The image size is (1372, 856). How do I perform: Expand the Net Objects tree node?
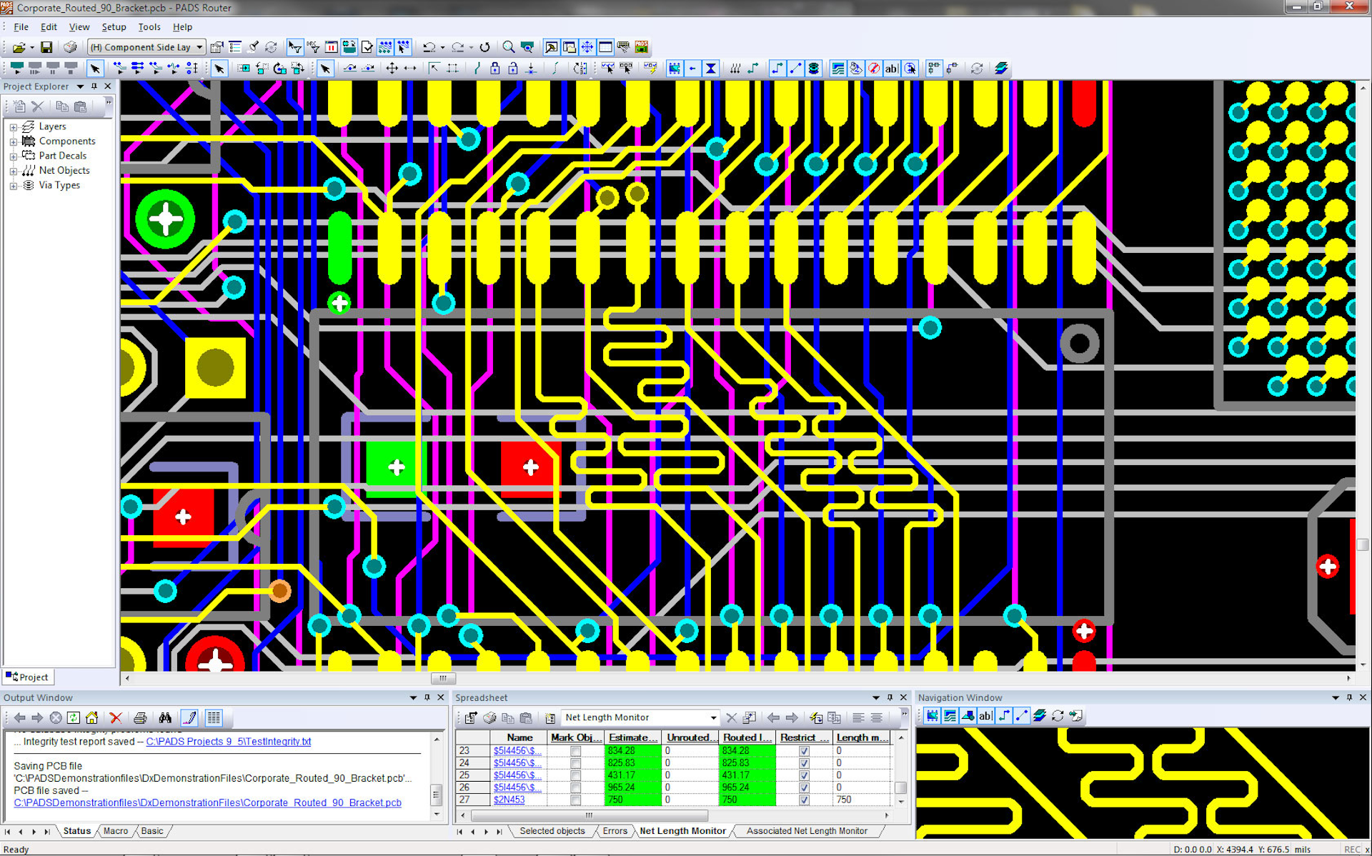[13, 171]
